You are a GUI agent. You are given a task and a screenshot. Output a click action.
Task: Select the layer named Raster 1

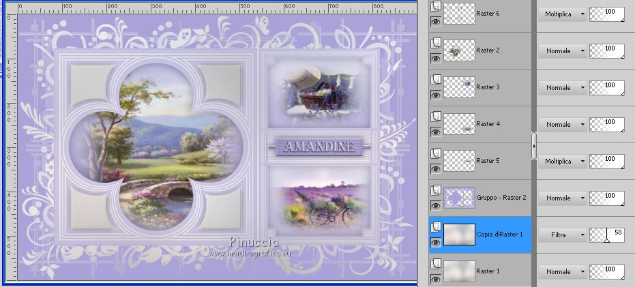click(x=488, y=271)
